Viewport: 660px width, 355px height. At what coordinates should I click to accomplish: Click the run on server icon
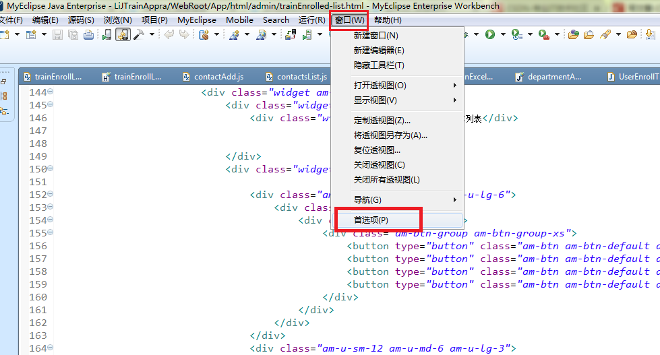coord(307,34)
